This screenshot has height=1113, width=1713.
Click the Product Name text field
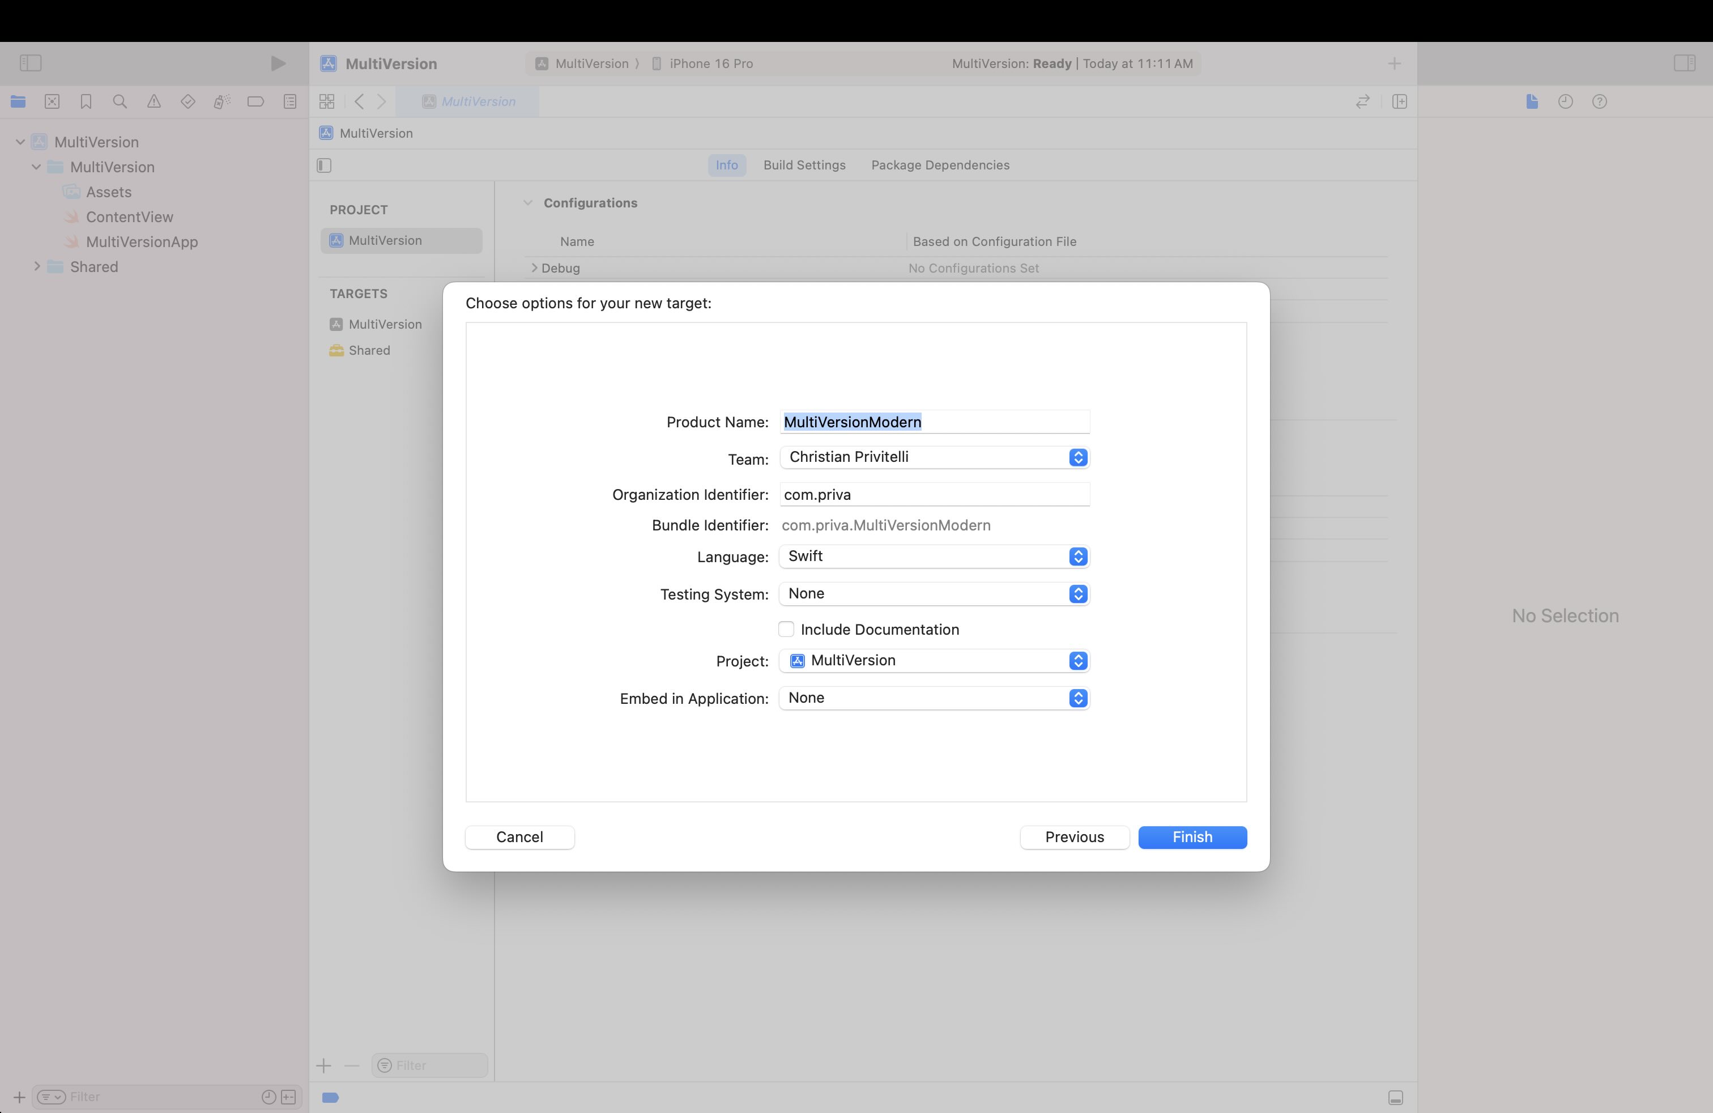[x=934, y=422]
